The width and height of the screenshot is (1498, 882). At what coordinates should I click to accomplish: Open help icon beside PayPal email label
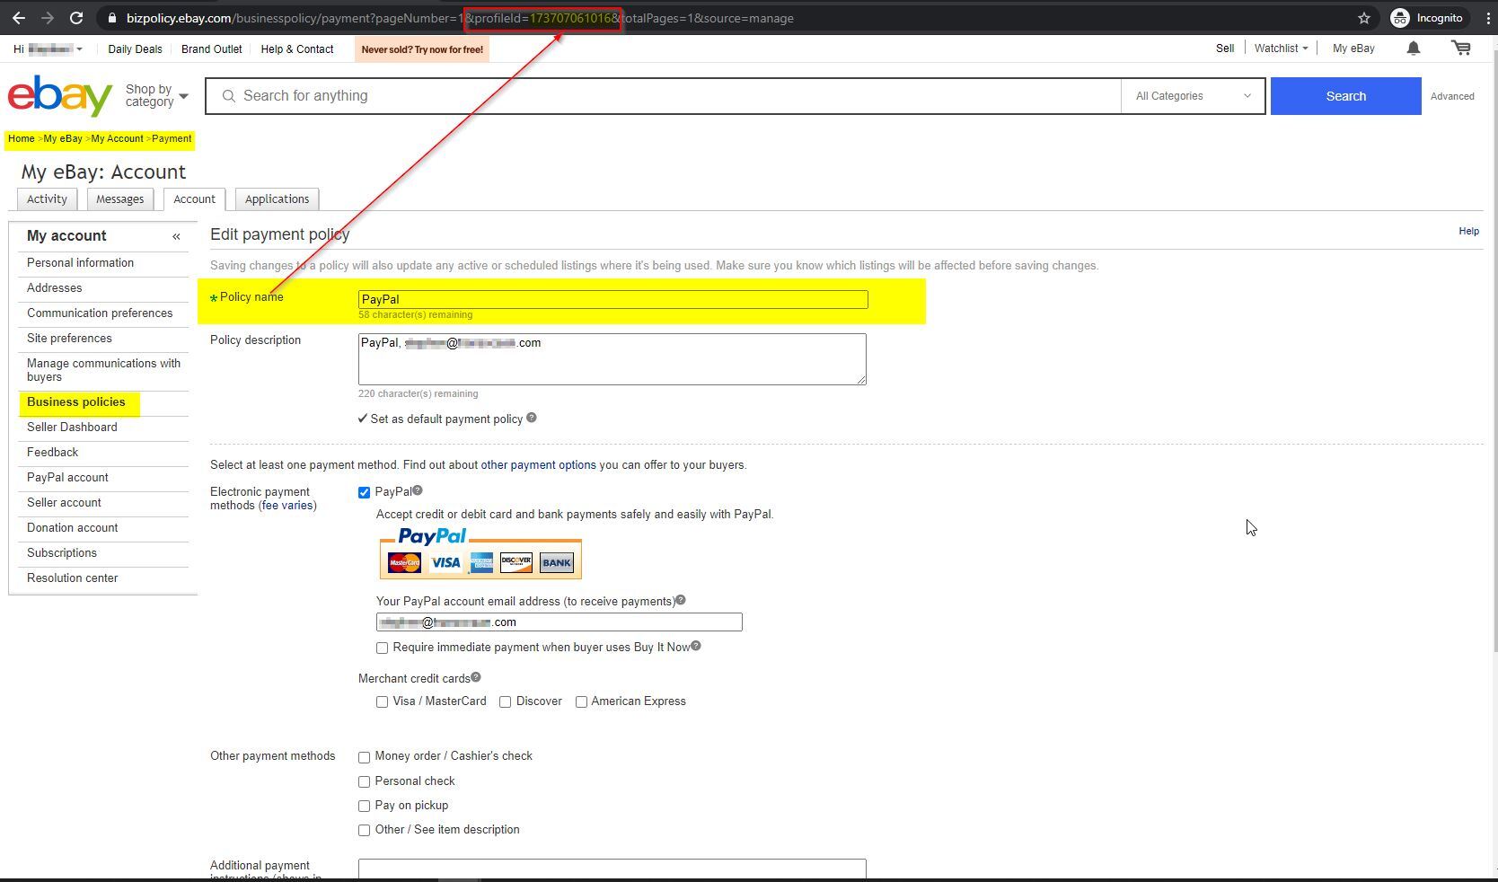(x=681, y=600)
